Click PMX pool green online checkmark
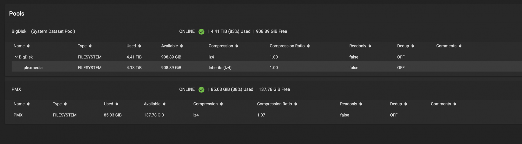Screen dimensions: 522x144 [201, 90]
